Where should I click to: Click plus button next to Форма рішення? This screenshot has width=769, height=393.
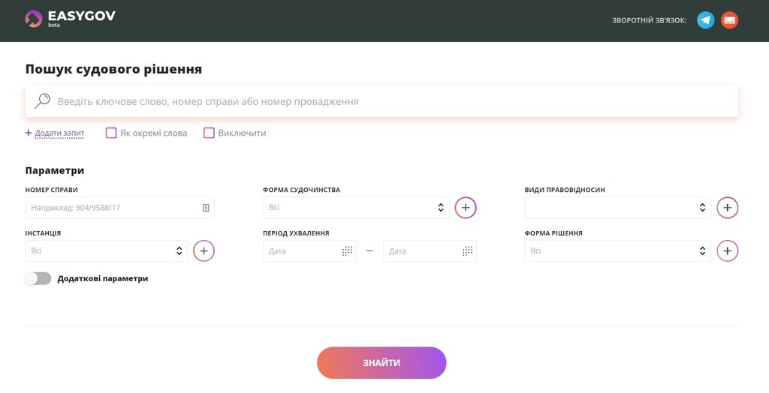tap(727, 250)
